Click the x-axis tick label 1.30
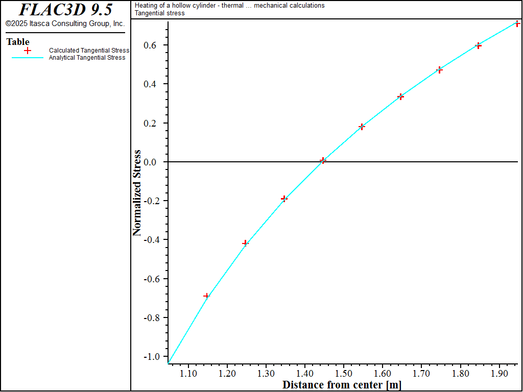Image resolution: width=523 pixels, height=392 pixels. tap(266, 373)
